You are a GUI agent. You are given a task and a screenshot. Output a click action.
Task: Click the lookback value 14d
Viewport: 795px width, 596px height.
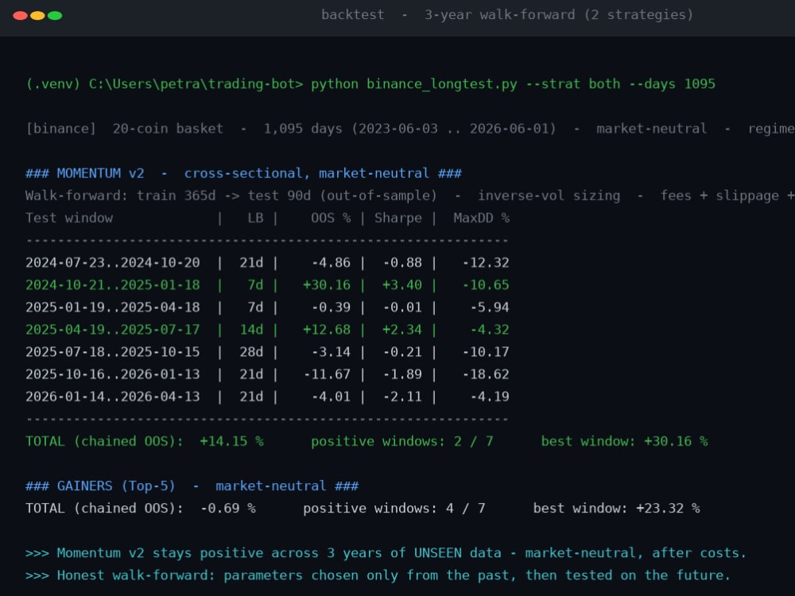(251, 330)
